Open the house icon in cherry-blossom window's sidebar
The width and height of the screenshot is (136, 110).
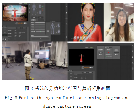[67, 13]
